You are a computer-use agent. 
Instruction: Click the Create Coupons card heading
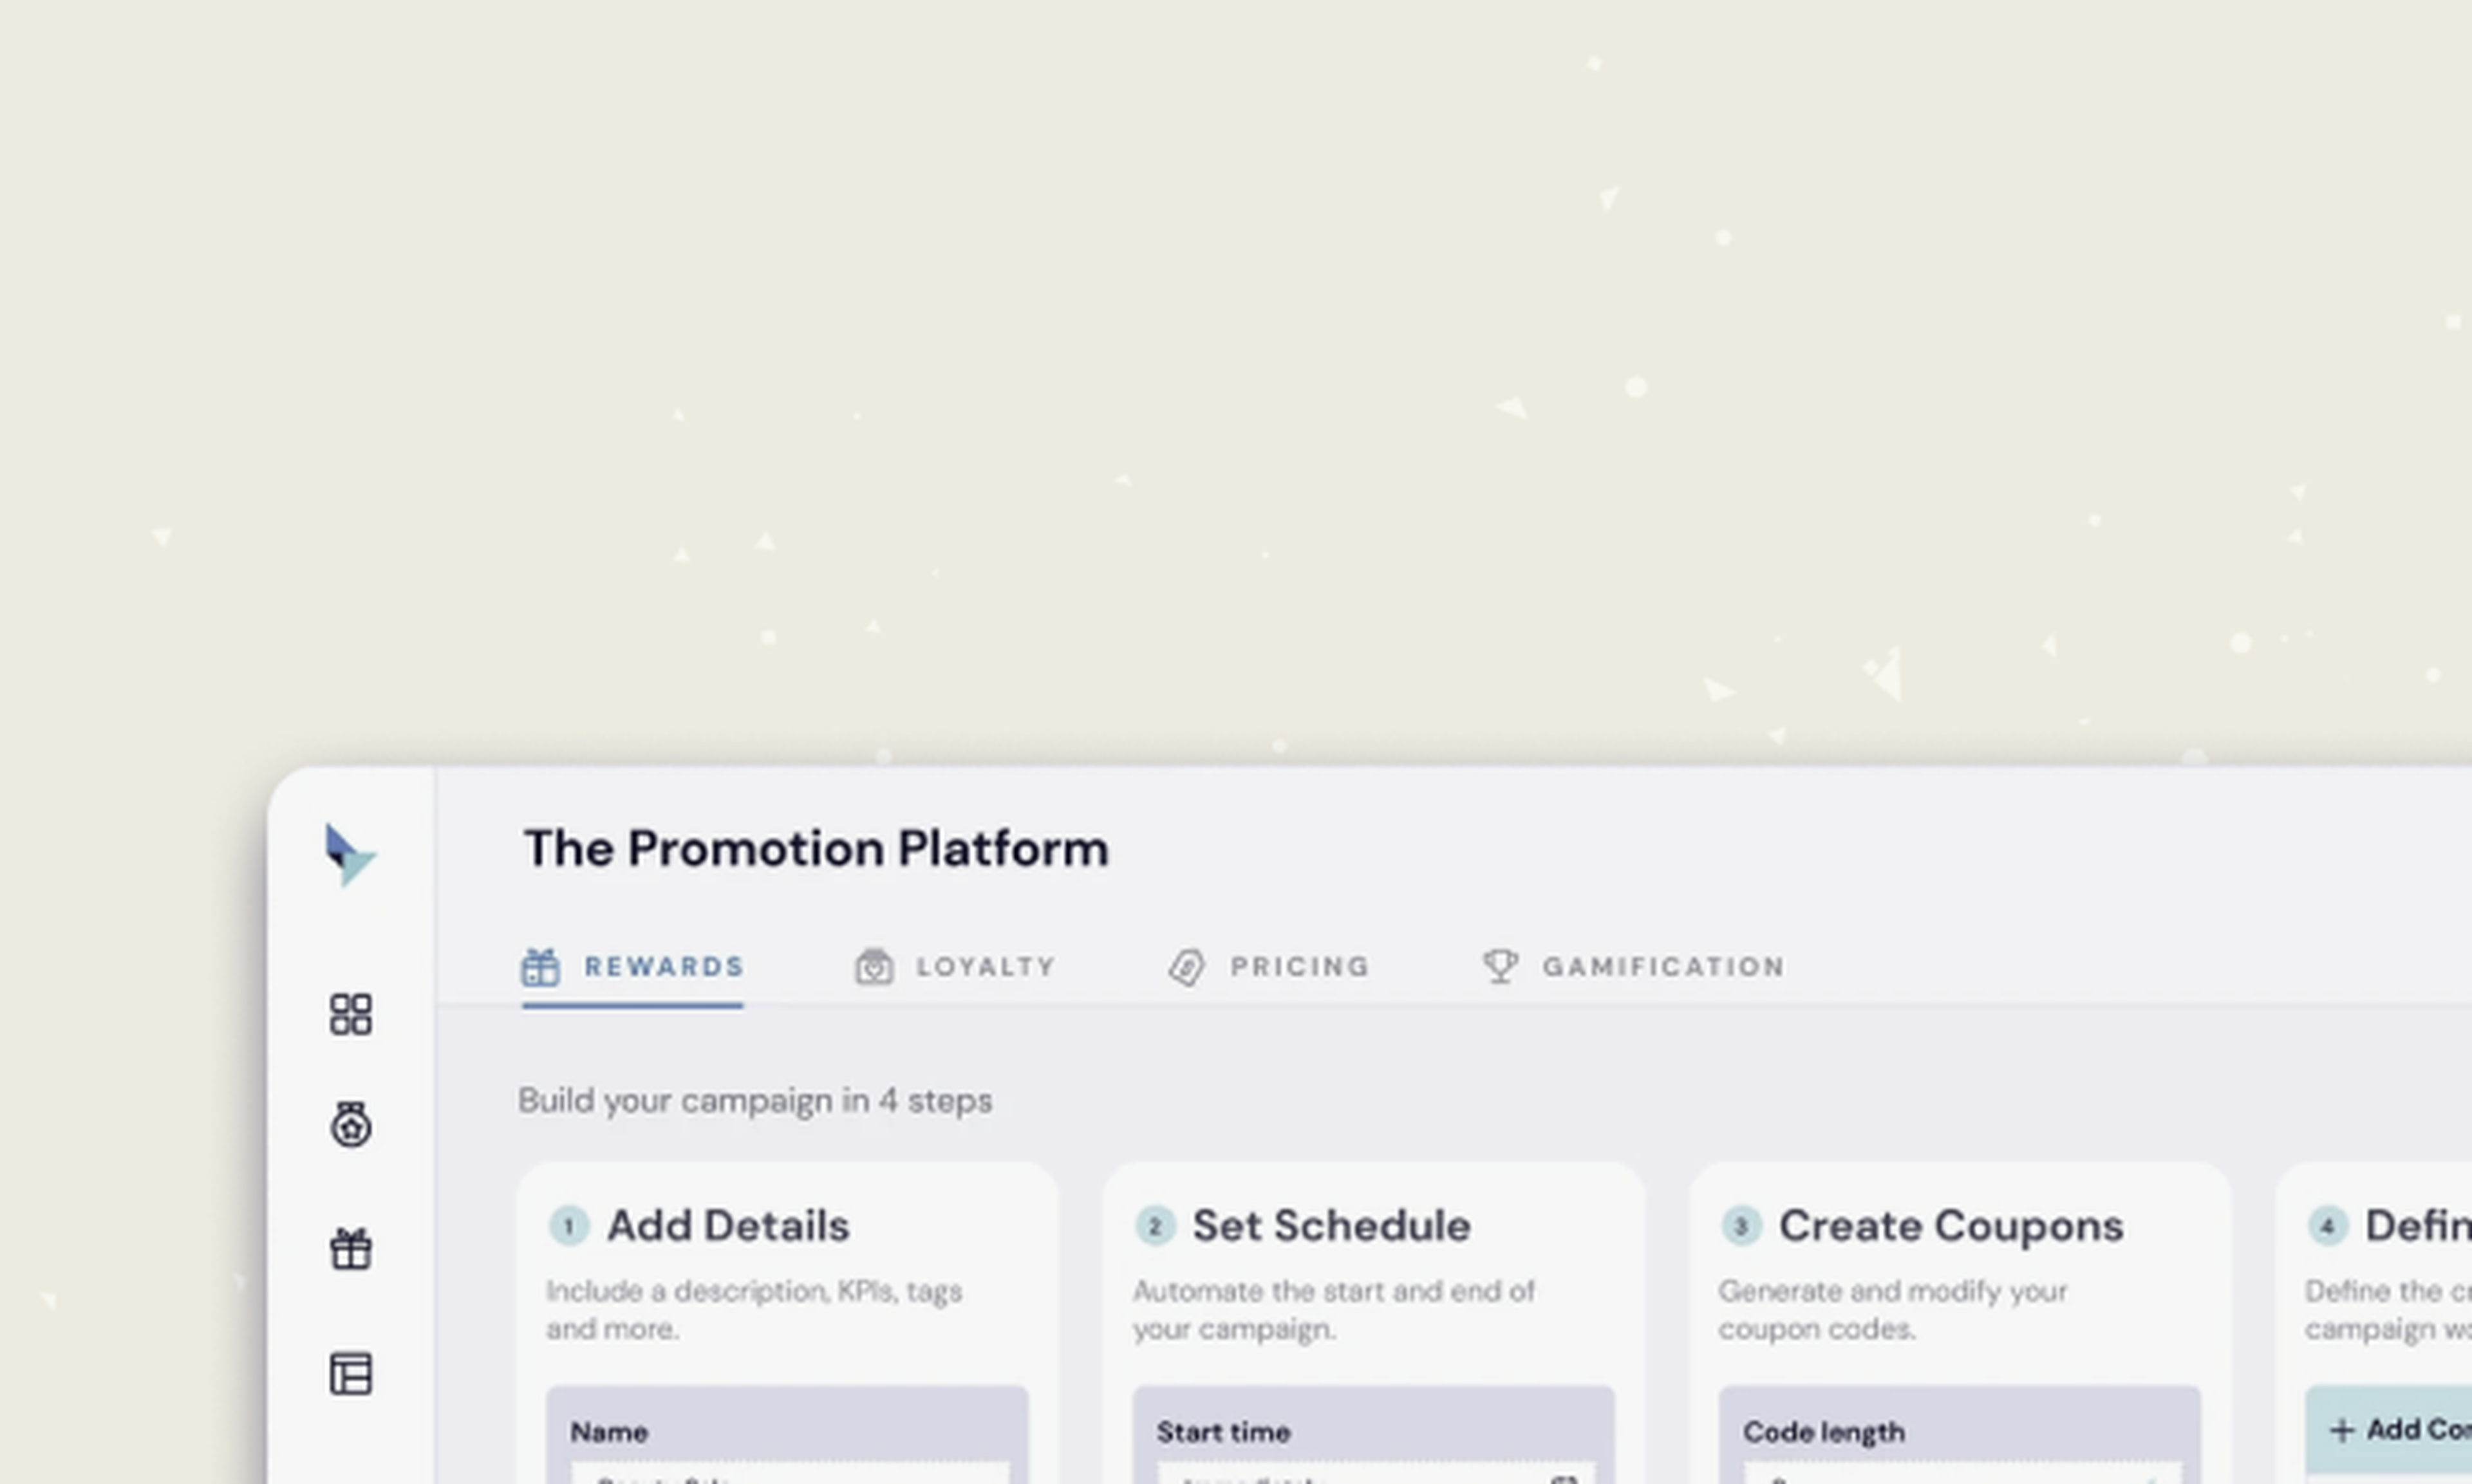pos(1950,1226)
